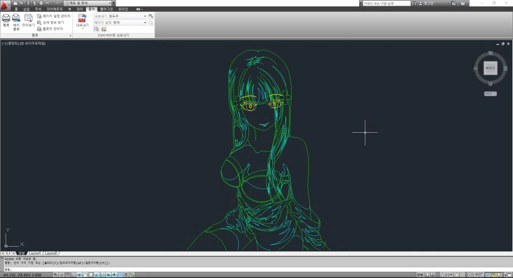Open the 내보내기: 윈도우 export range dropdown
Screen dimensions: 513x278
(x=120, y=16)
